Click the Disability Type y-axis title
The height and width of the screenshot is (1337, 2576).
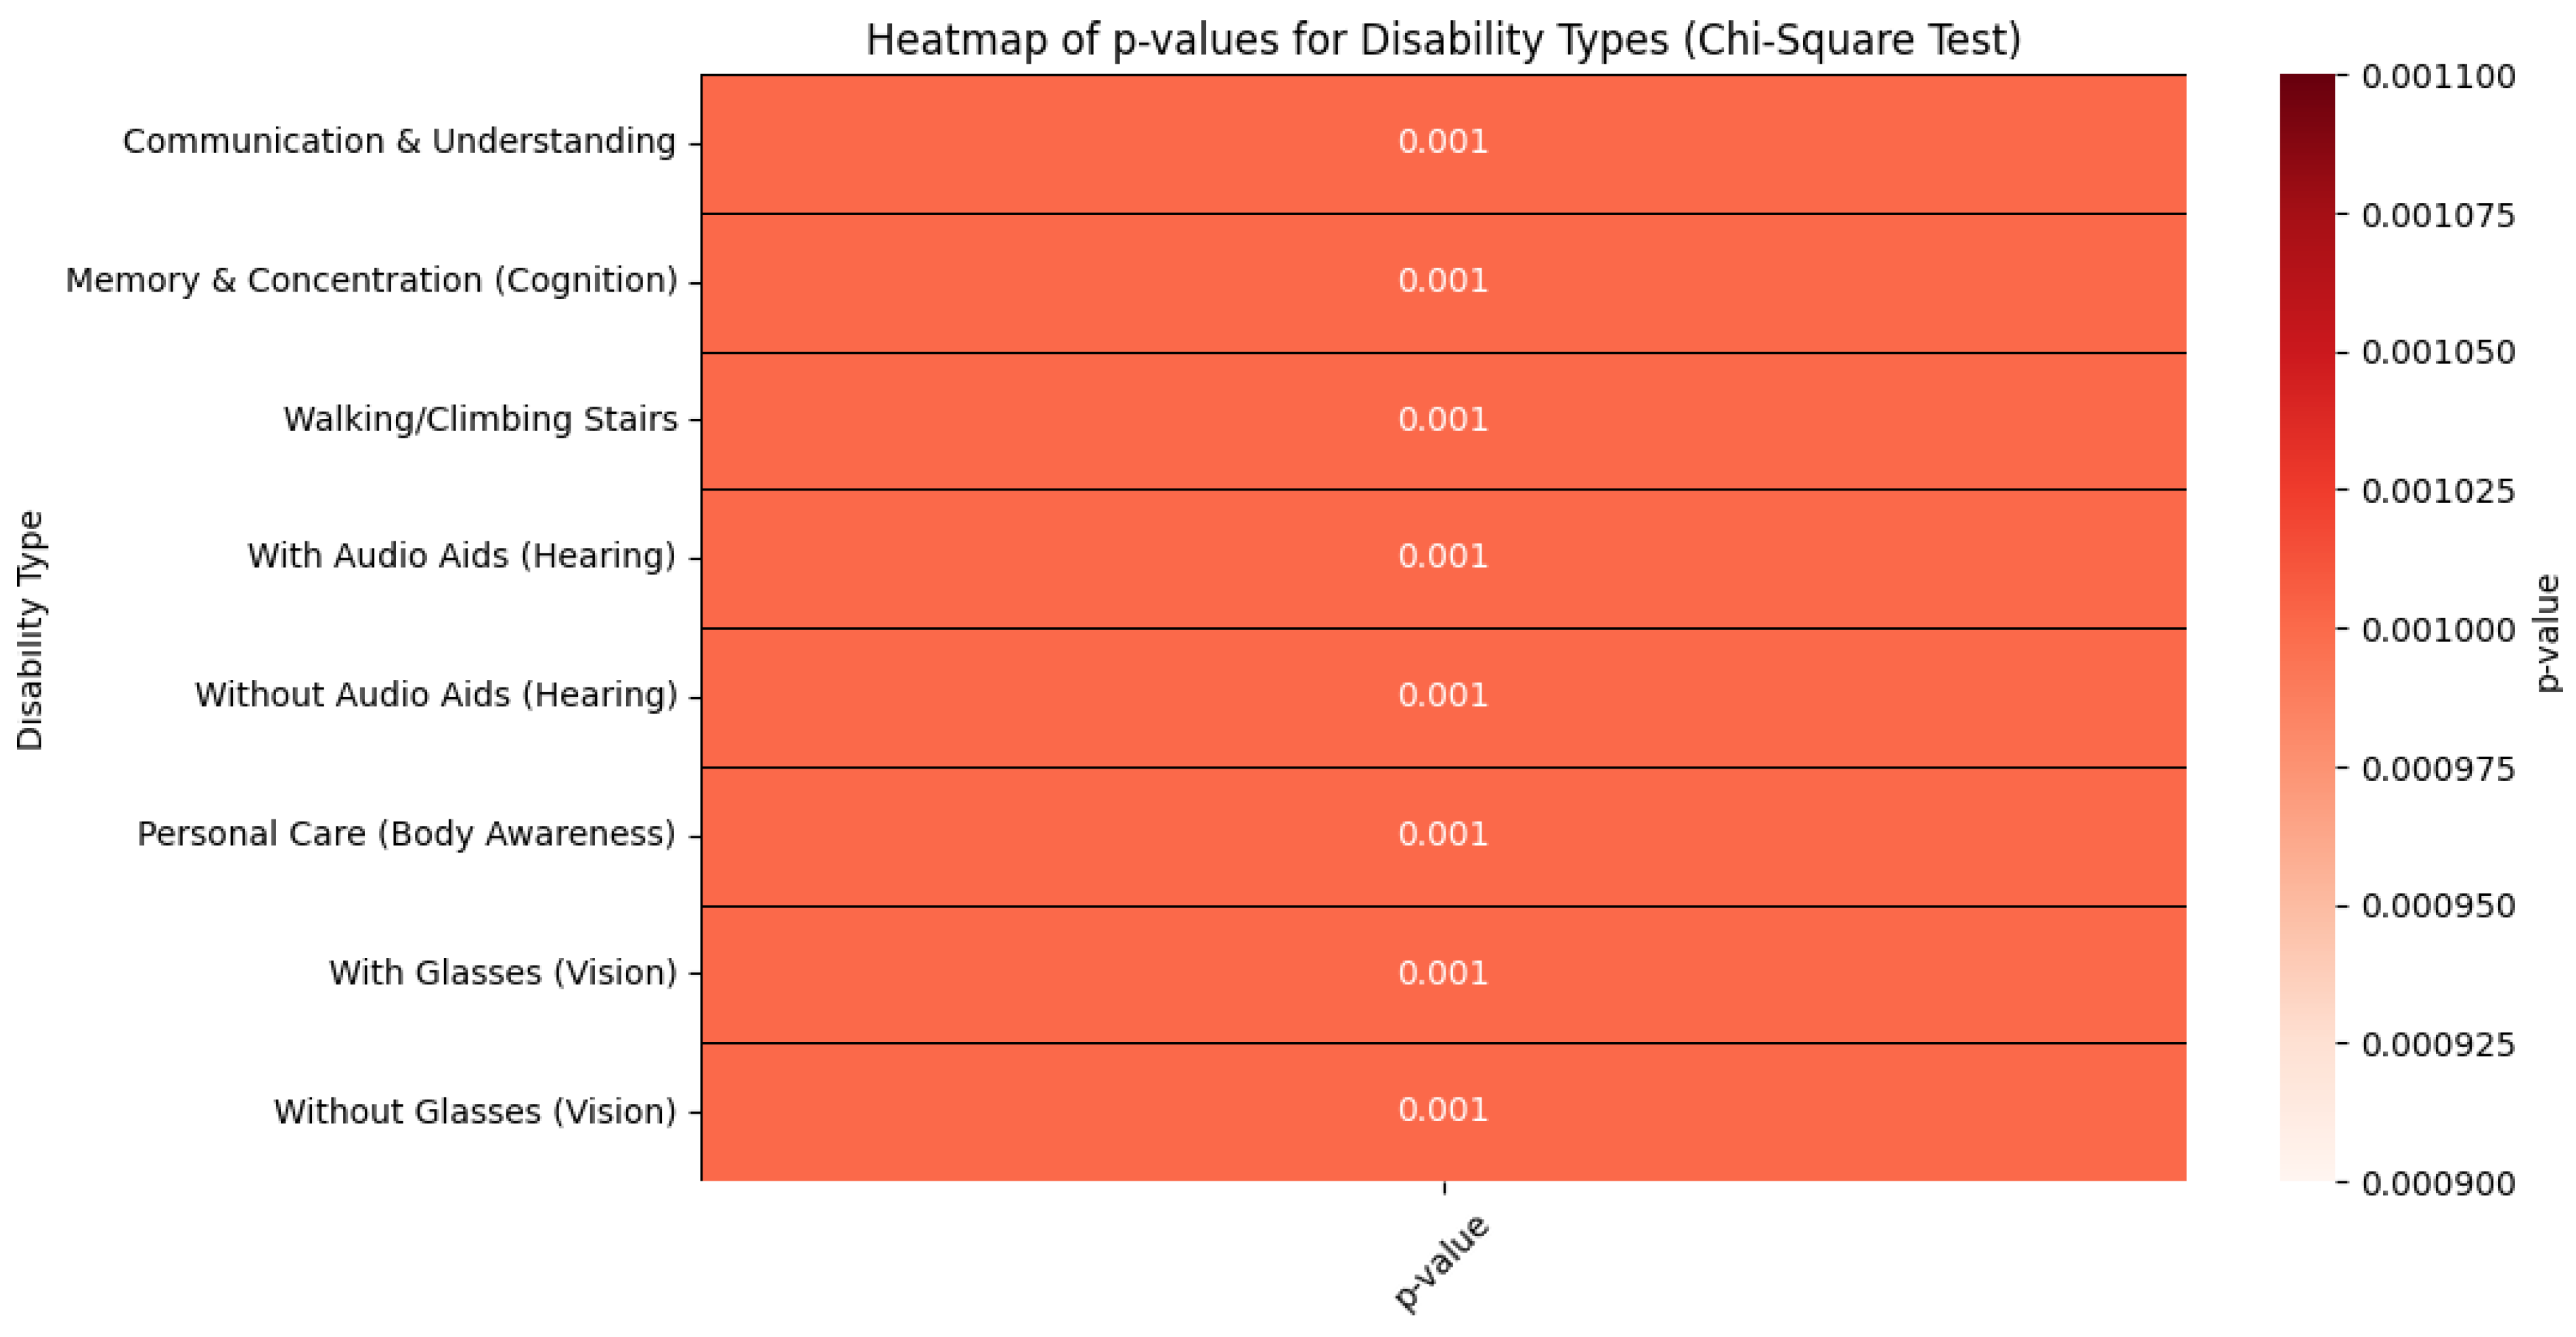(31, 630)
